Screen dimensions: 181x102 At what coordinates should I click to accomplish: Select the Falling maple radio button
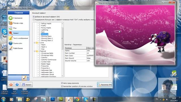pos(40,24)
